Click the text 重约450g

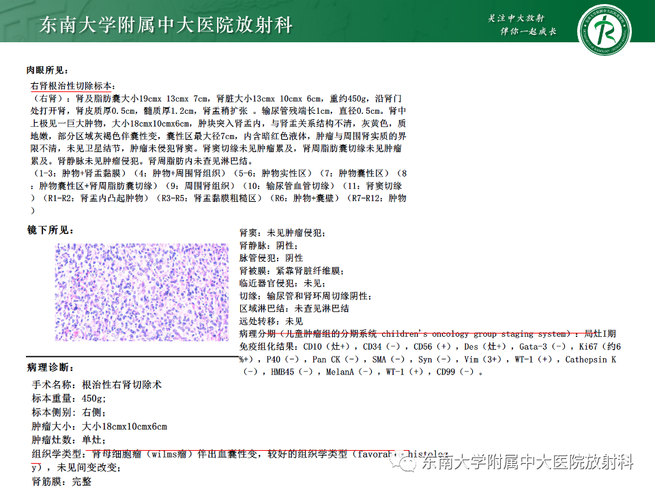click(x=349, y=98)
